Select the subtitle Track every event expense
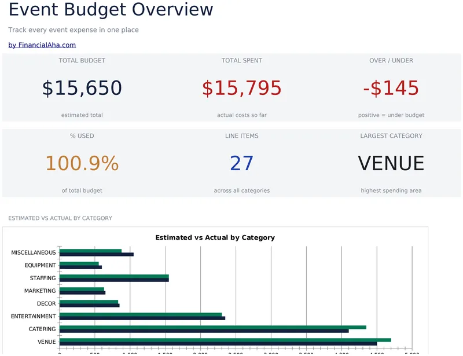The width and height of the screenshot is (463, 356). click(x=74, y=30)
